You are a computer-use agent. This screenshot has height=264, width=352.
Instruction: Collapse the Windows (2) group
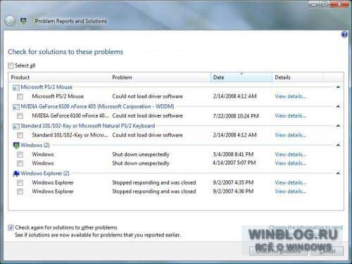pos(338,145)
